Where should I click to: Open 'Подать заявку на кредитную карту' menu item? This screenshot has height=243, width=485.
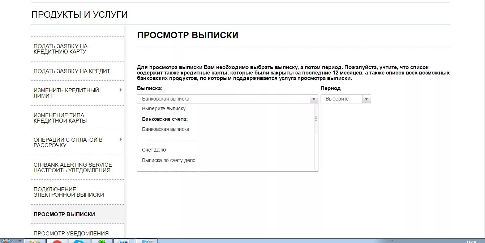[x=61, y=49]
